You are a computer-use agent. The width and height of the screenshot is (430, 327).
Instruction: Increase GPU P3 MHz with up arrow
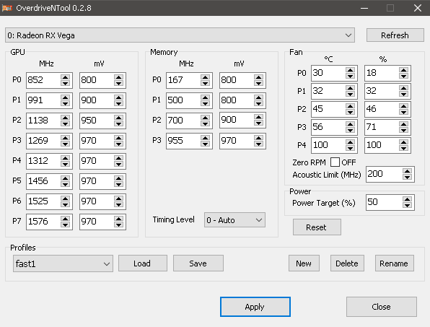[x=65, y=138]
